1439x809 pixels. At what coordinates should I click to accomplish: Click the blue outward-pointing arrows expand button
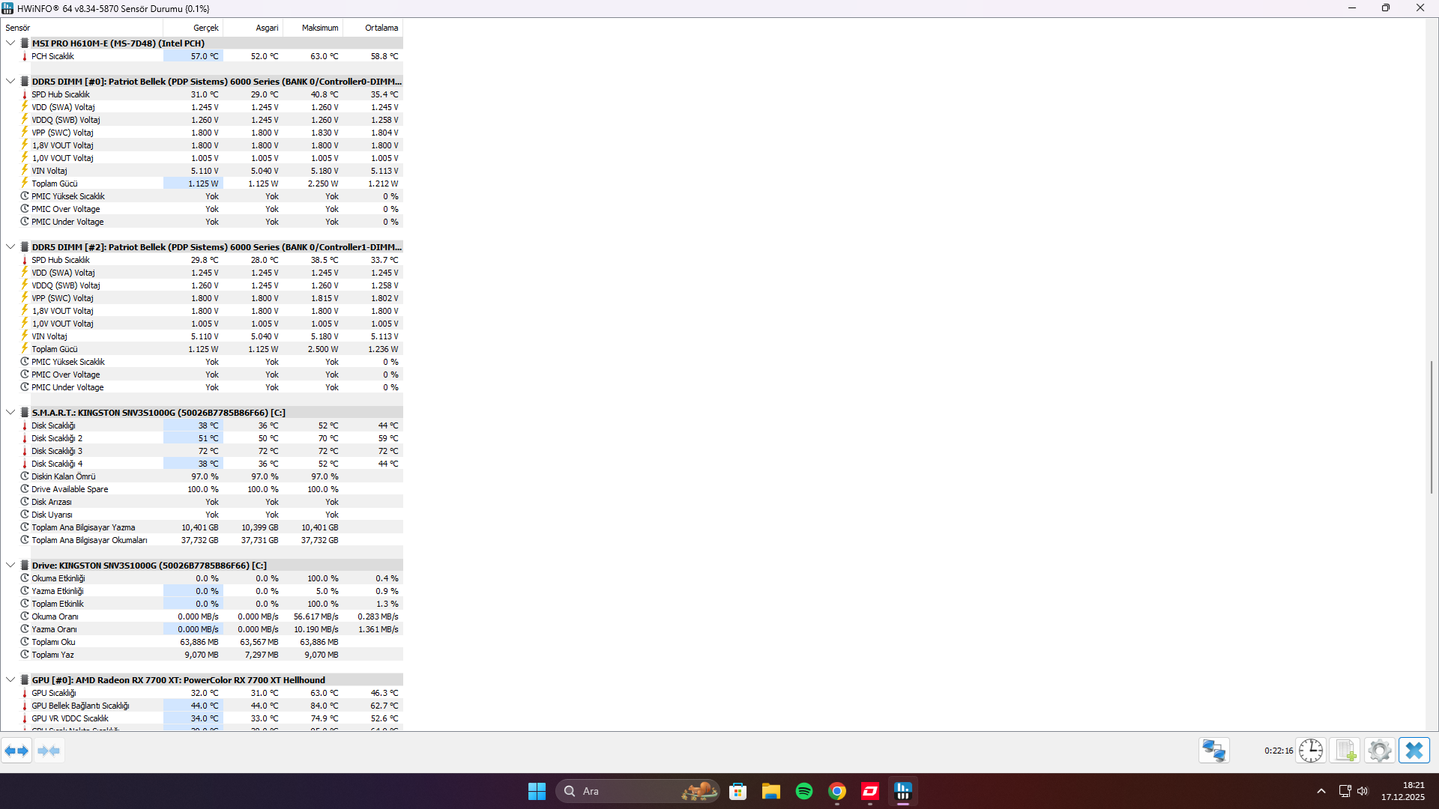coord(16,751)
